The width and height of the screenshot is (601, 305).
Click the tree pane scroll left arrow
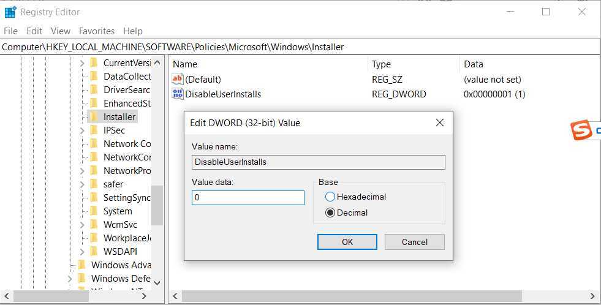pos(7,296)
